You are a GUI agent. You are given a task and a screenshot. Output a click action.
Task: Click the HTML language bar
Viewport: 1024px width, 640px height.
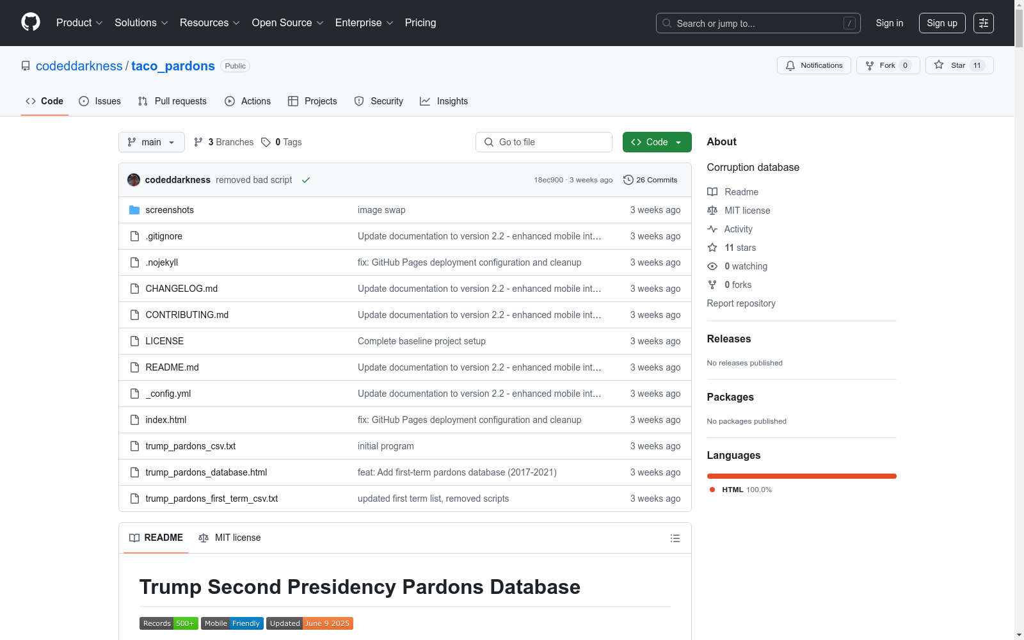tap(802, 476)
